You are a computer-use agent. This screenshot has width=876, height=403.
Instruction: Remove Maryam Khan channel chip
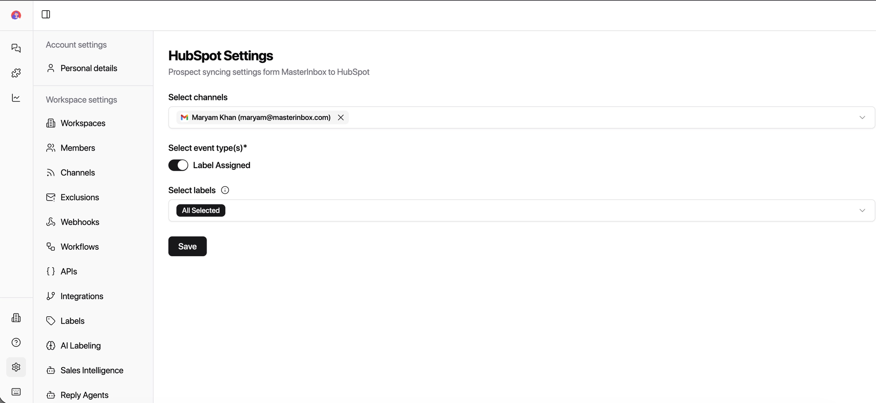(341, 117)
